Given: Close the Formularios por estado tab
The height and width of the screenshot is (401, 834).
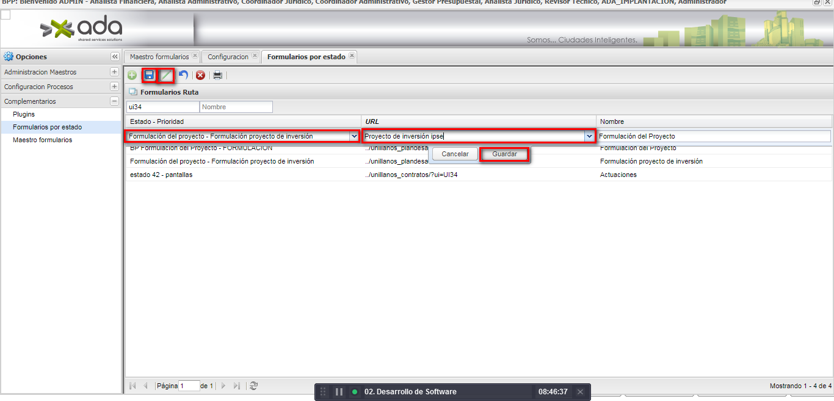Looking at the screenshot, I should coord(352,56).
